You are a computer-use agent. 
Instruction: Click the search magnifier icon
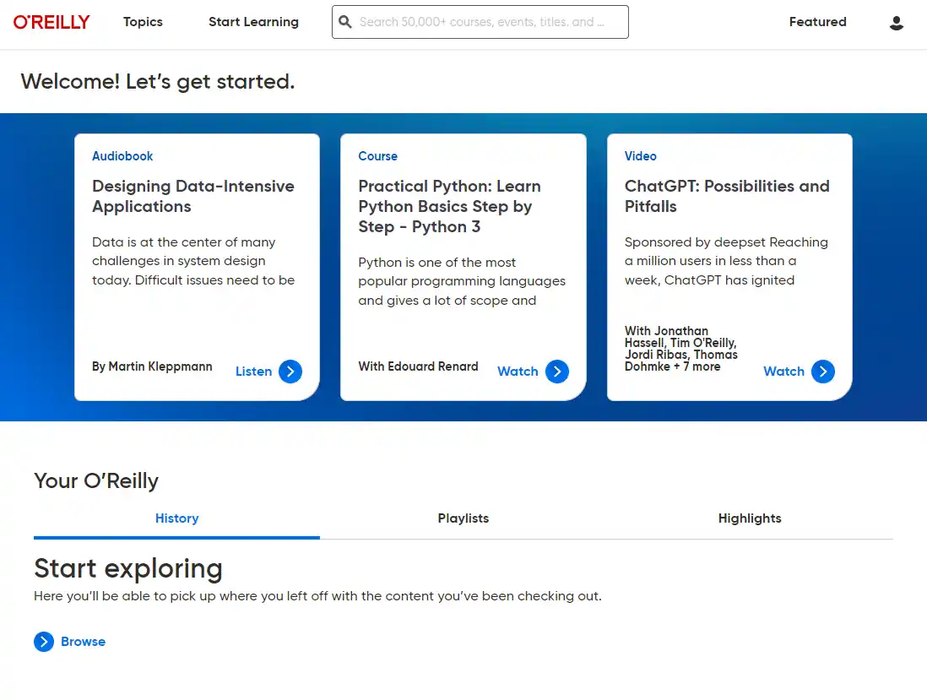345,22
